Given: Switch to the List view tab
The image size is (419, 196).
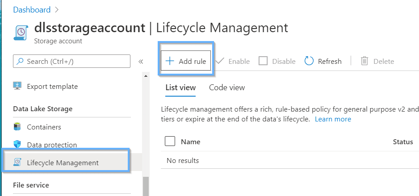Looking at the screenshot, I should pos(180,88).
